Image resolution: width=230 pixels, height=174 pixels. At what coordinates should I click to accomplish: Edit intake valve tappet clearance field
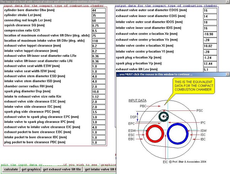point(98,51)
